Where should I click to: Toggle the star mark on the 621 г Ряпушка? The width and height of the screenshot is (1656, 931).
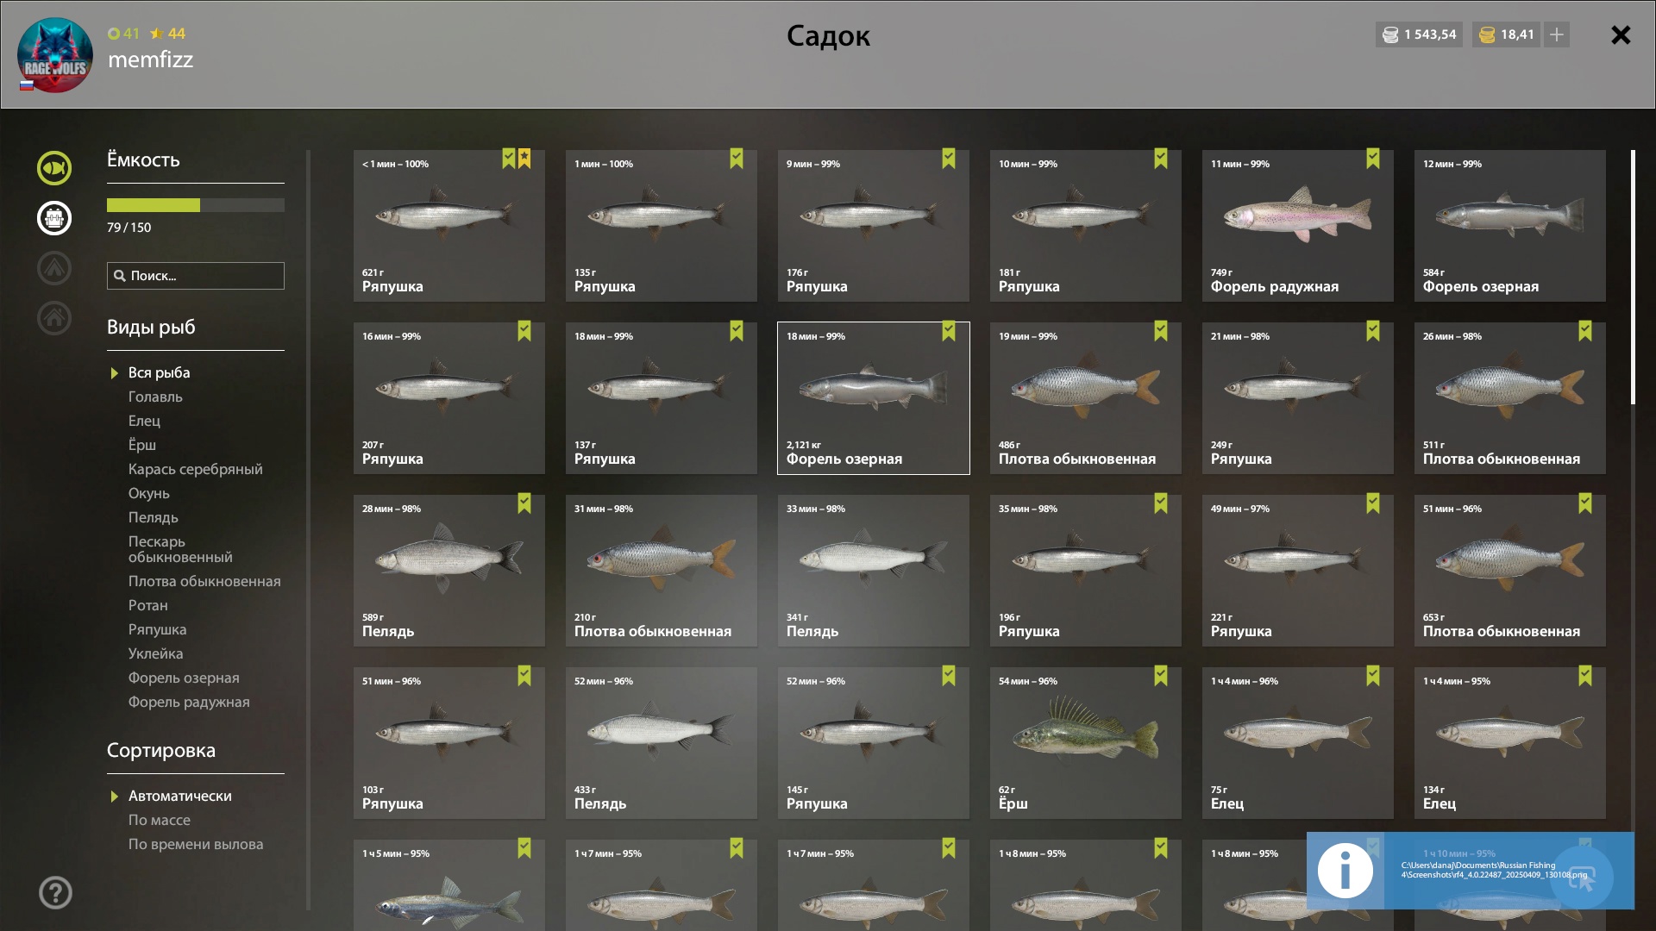[524, 159]
